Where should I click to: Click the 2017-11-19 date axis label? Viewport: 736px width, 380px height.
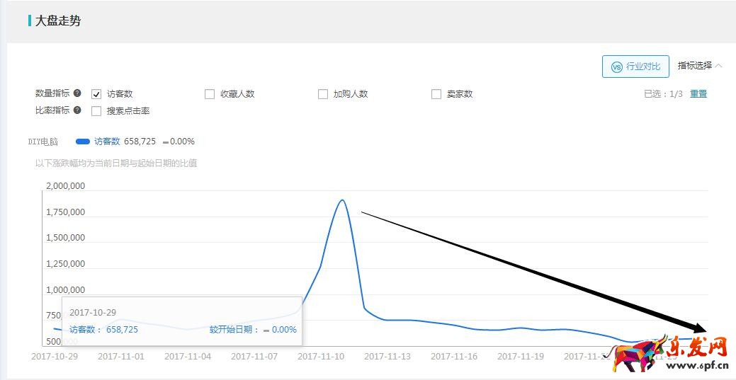click(x=521, y=357)
